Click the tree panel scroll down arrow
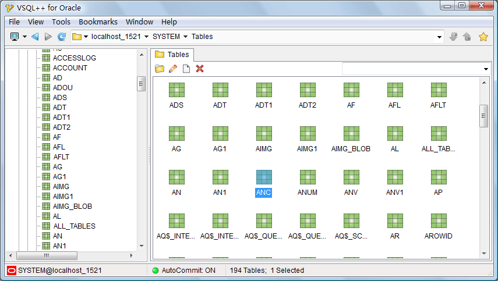Image resolution: width=498 pixels, height=281 pixels. point(142,246)
